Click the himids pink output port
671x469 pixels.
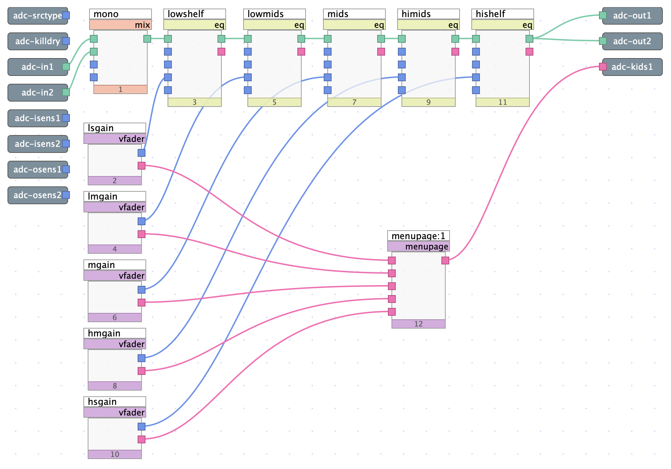(455, 52)
